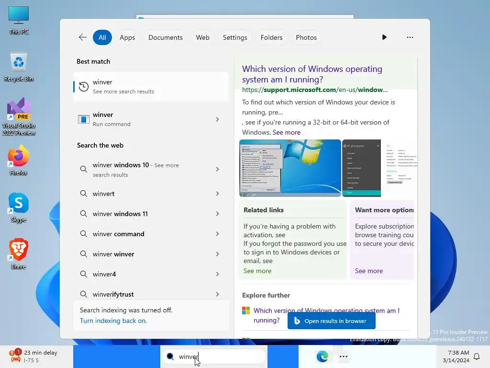Select the Firefox desktop shortcut
Screen dimensions: 490x368
(x=19, y=160)
